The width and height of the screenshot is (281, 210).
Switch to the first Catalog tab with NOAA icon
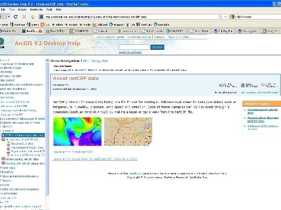tap(224, 31)
